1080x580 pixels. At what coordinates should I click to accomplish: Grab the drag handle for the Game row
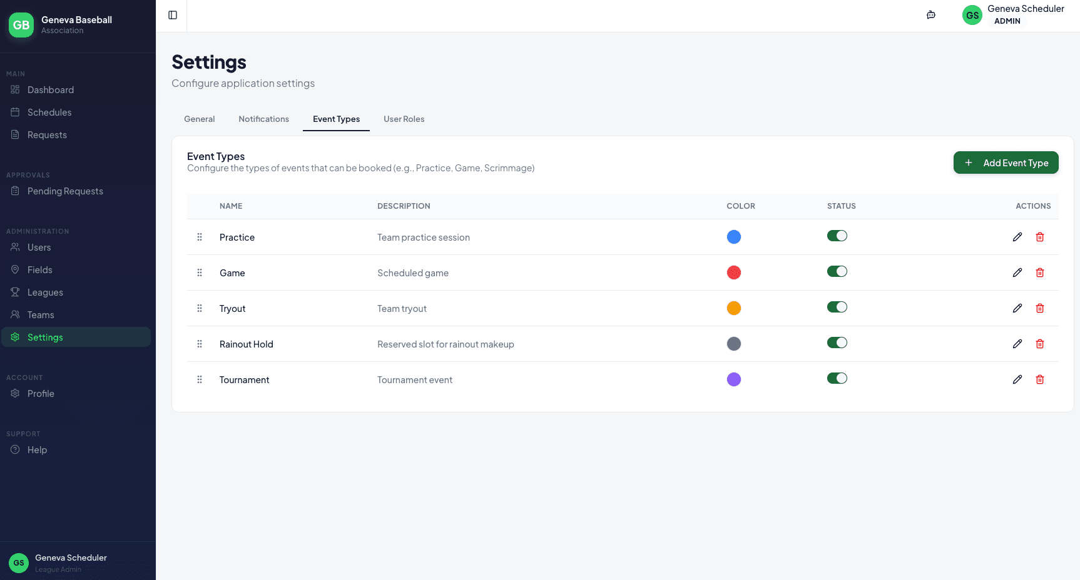pyautogui.click(x=200, y=272)
